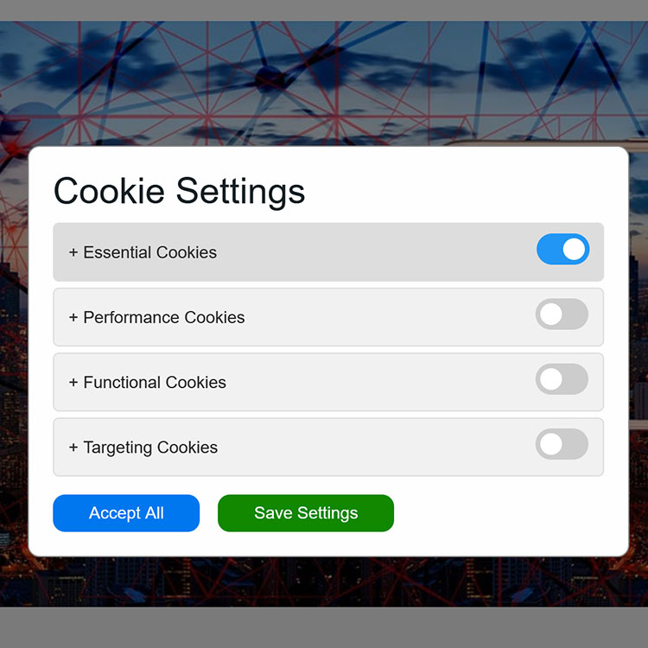Expand Performance Cookies using its plus sign
Screen dimensions: 648x648
coord(73,318)
